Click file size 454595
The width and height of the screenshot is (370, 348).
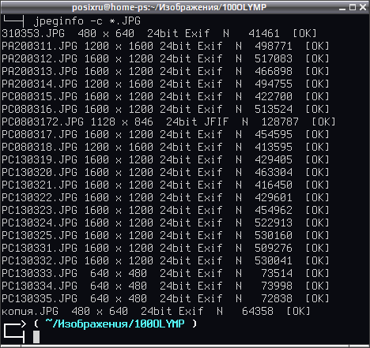(x=274, y=134)
